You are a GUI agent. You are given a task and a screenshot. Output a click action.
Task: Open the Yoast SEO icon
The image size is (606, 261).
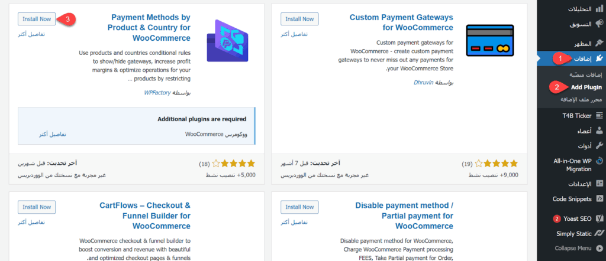click(599, 218)
